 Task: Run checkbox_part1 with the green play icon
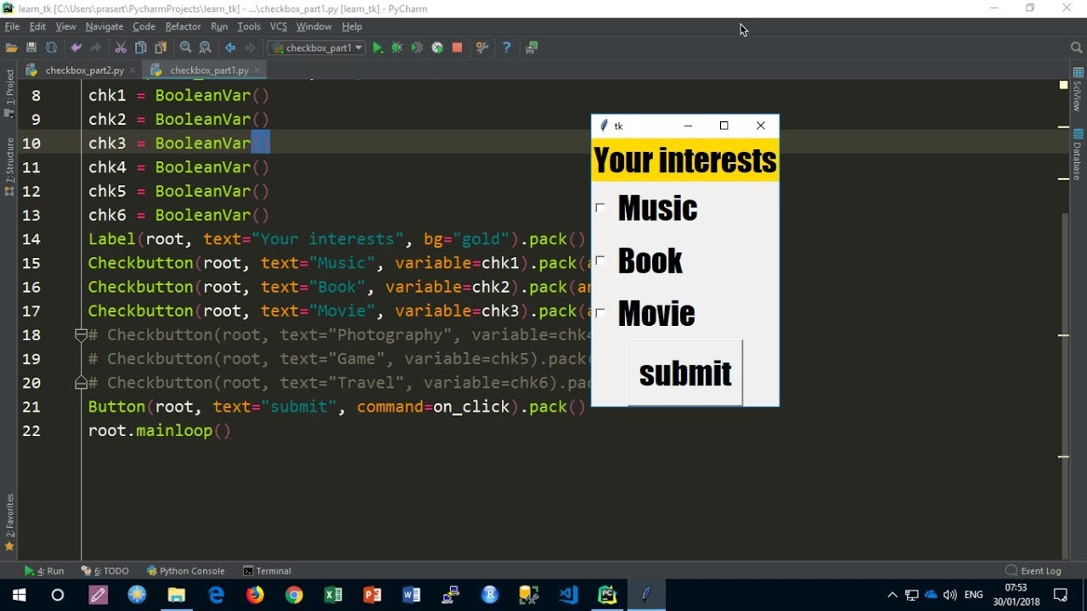click(378, 48)
